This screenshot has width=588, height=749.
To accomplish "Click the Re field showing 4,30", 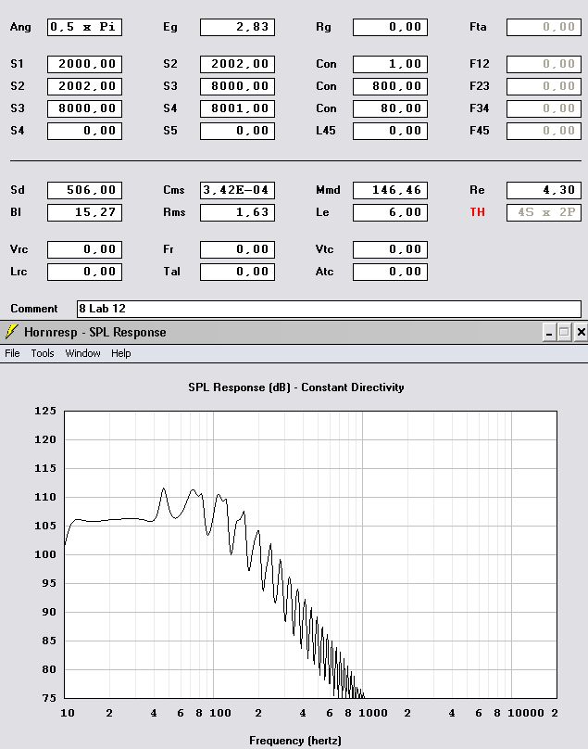I will [544, 190].
